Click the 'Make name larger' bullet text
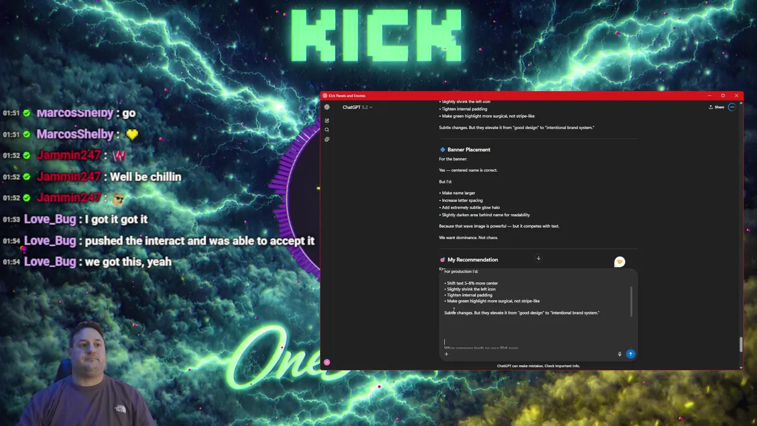The height and width of the screenshot is (426, 757). [457, 193]
